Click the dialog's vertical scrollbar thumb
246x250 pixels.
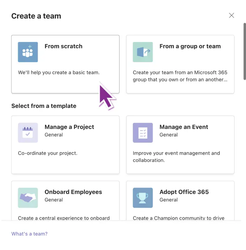(244, 52)
